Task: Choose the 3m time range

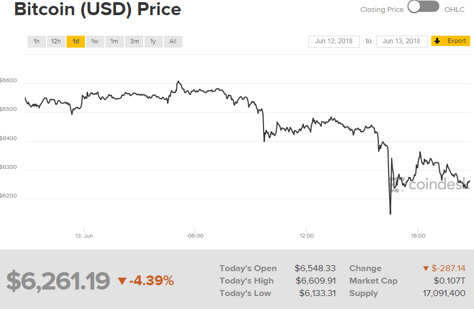Action: (134, 42)
